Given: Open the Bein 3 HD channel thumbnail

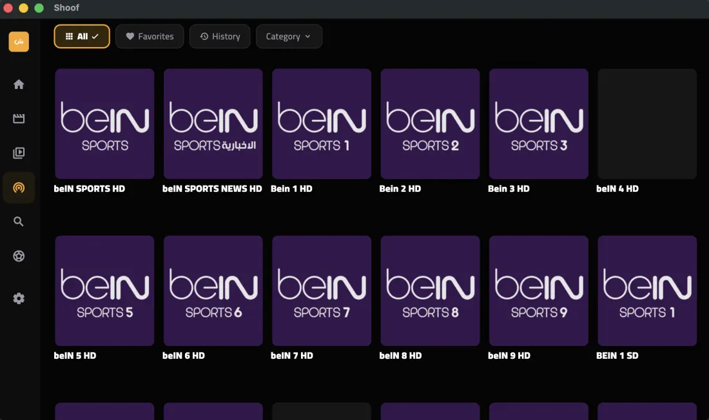Looking at the screenshot, I should click(539, 124).
